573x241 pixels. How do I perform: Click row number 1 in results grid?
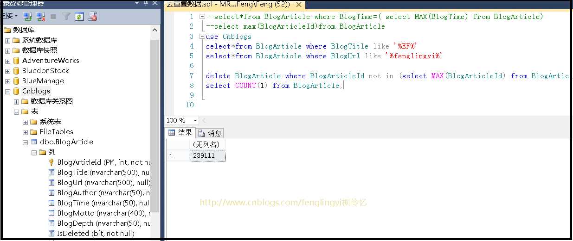coord(178,156)
